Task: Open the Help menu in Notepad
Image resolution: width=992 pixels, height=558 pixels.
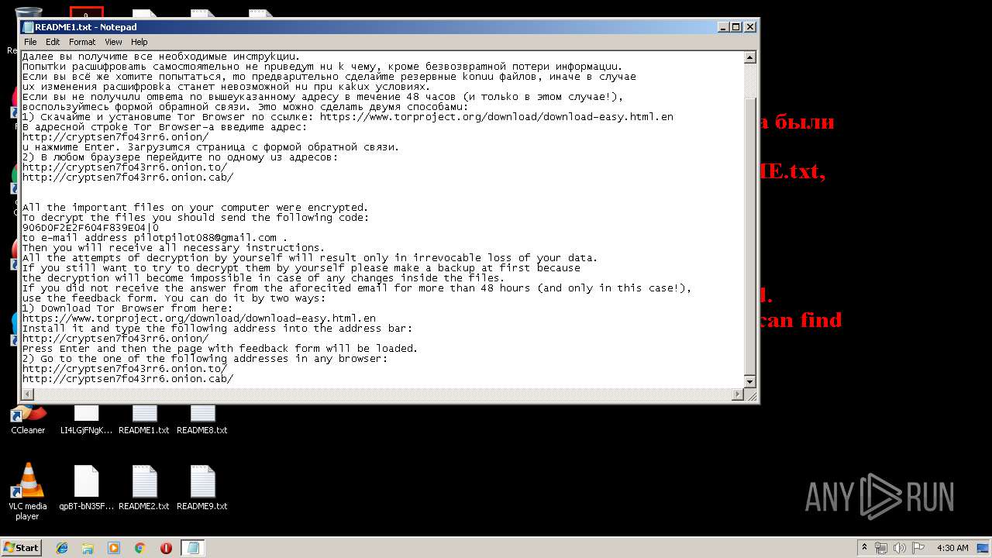Action: [x=139, y=42]
